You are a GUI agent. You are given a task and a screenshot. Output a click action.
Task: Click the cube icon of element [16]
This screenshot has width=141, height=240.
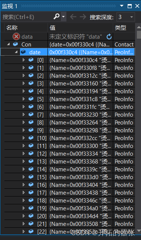pyautogui.click(x=31, y=184)
